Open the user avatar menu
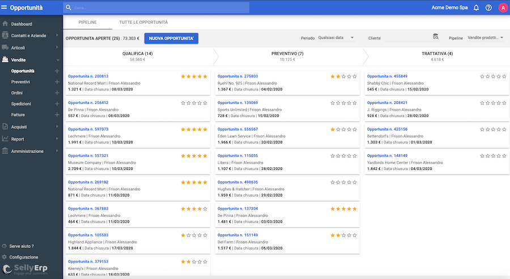 (x=503, y=8)
